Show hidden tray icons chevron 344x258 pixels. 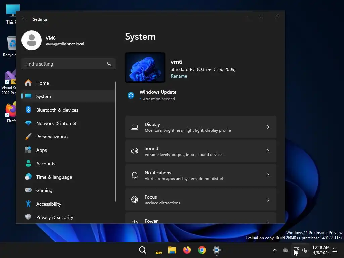point(275,250)
